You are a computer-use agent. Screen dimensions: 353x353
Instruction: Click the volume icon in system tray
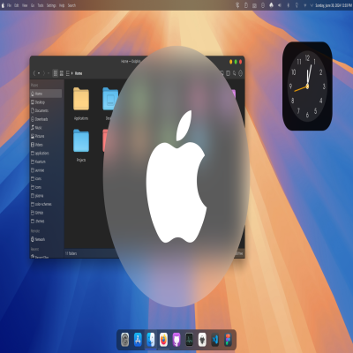coord(280,5)
